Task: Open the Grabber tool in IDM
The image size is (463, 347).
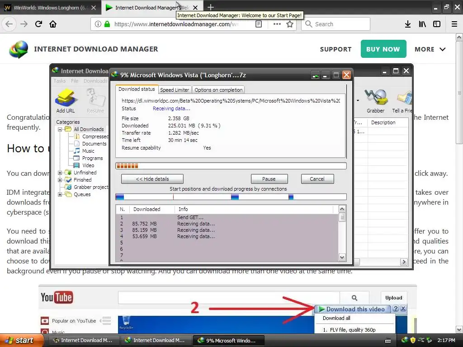Action: [376, 101]
